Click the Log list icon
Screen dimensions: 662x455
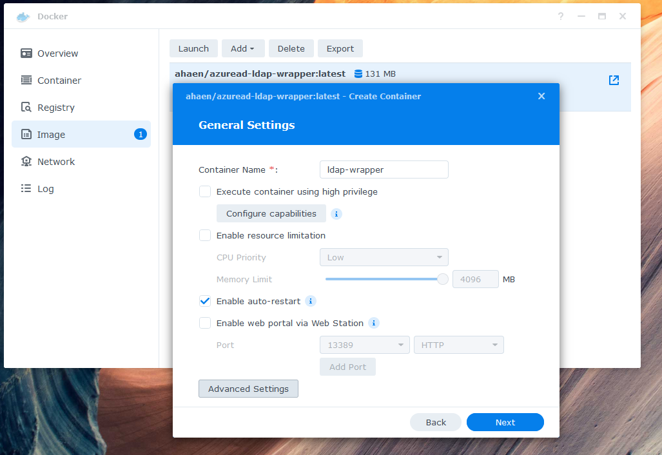pyautogui.click(x=26, y=188)
